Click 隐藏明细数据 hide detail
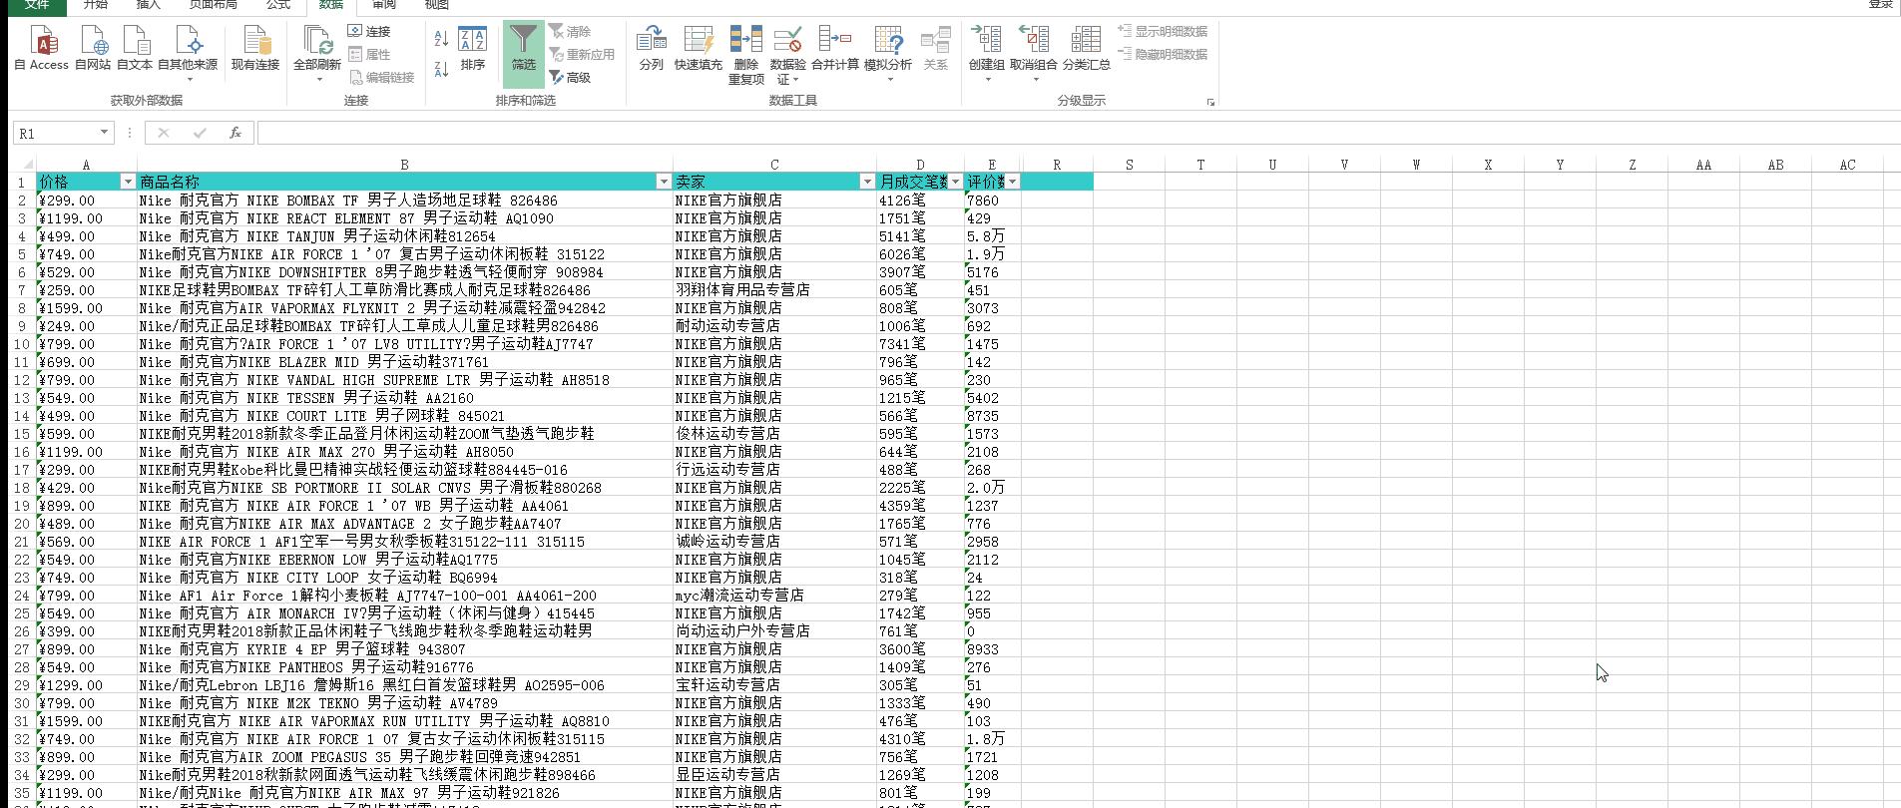1901x808 pixels. tap(1163, 55)
